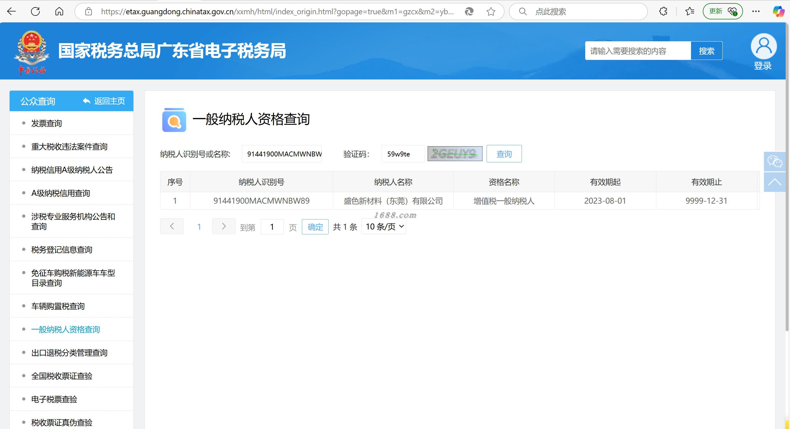Click the 确定 page jump button

click(x=315, y=227)
